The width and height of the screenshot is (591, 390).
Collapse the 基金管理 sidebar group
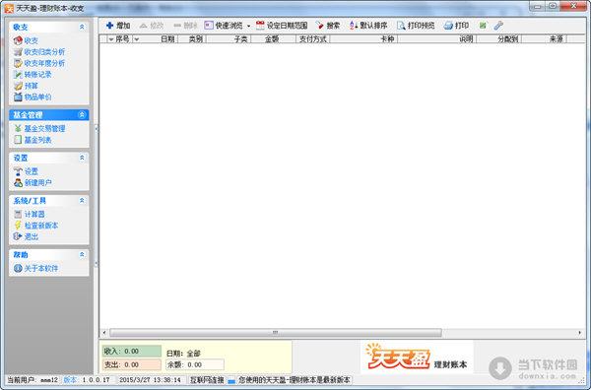(82, 115)
